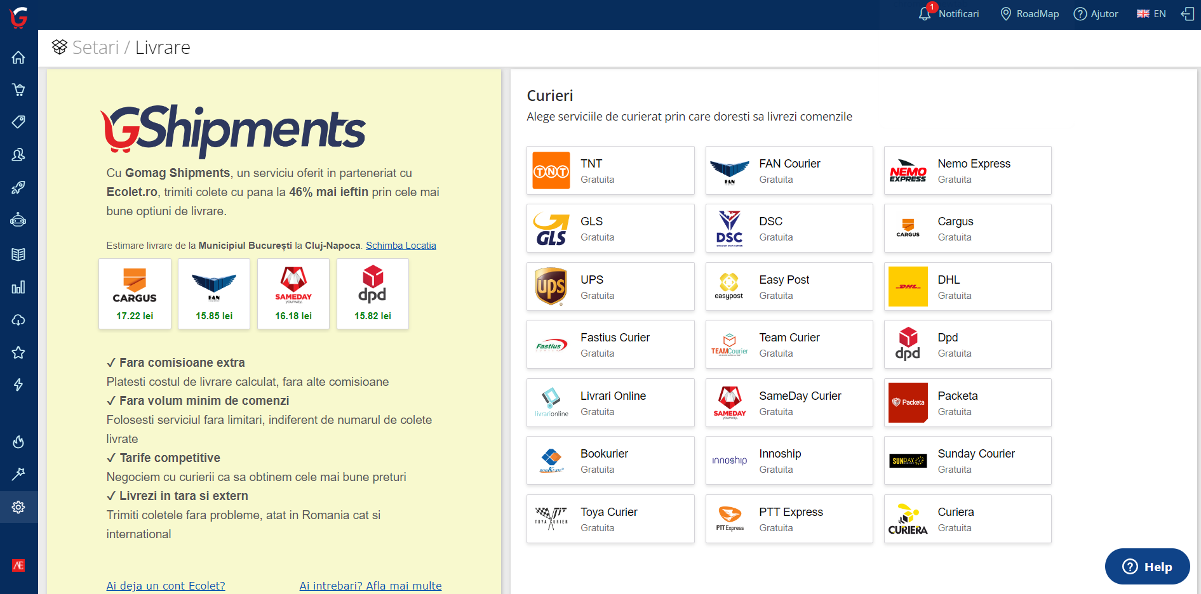Click the red AE badge icon
Screen dimensions: 1201x594
pyautogui.click(x=18, y=565)
